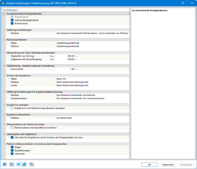Open Ergebnisse berechnen 'Im Netzknoten' value
197x169 pixels.
tap(92, 118)
